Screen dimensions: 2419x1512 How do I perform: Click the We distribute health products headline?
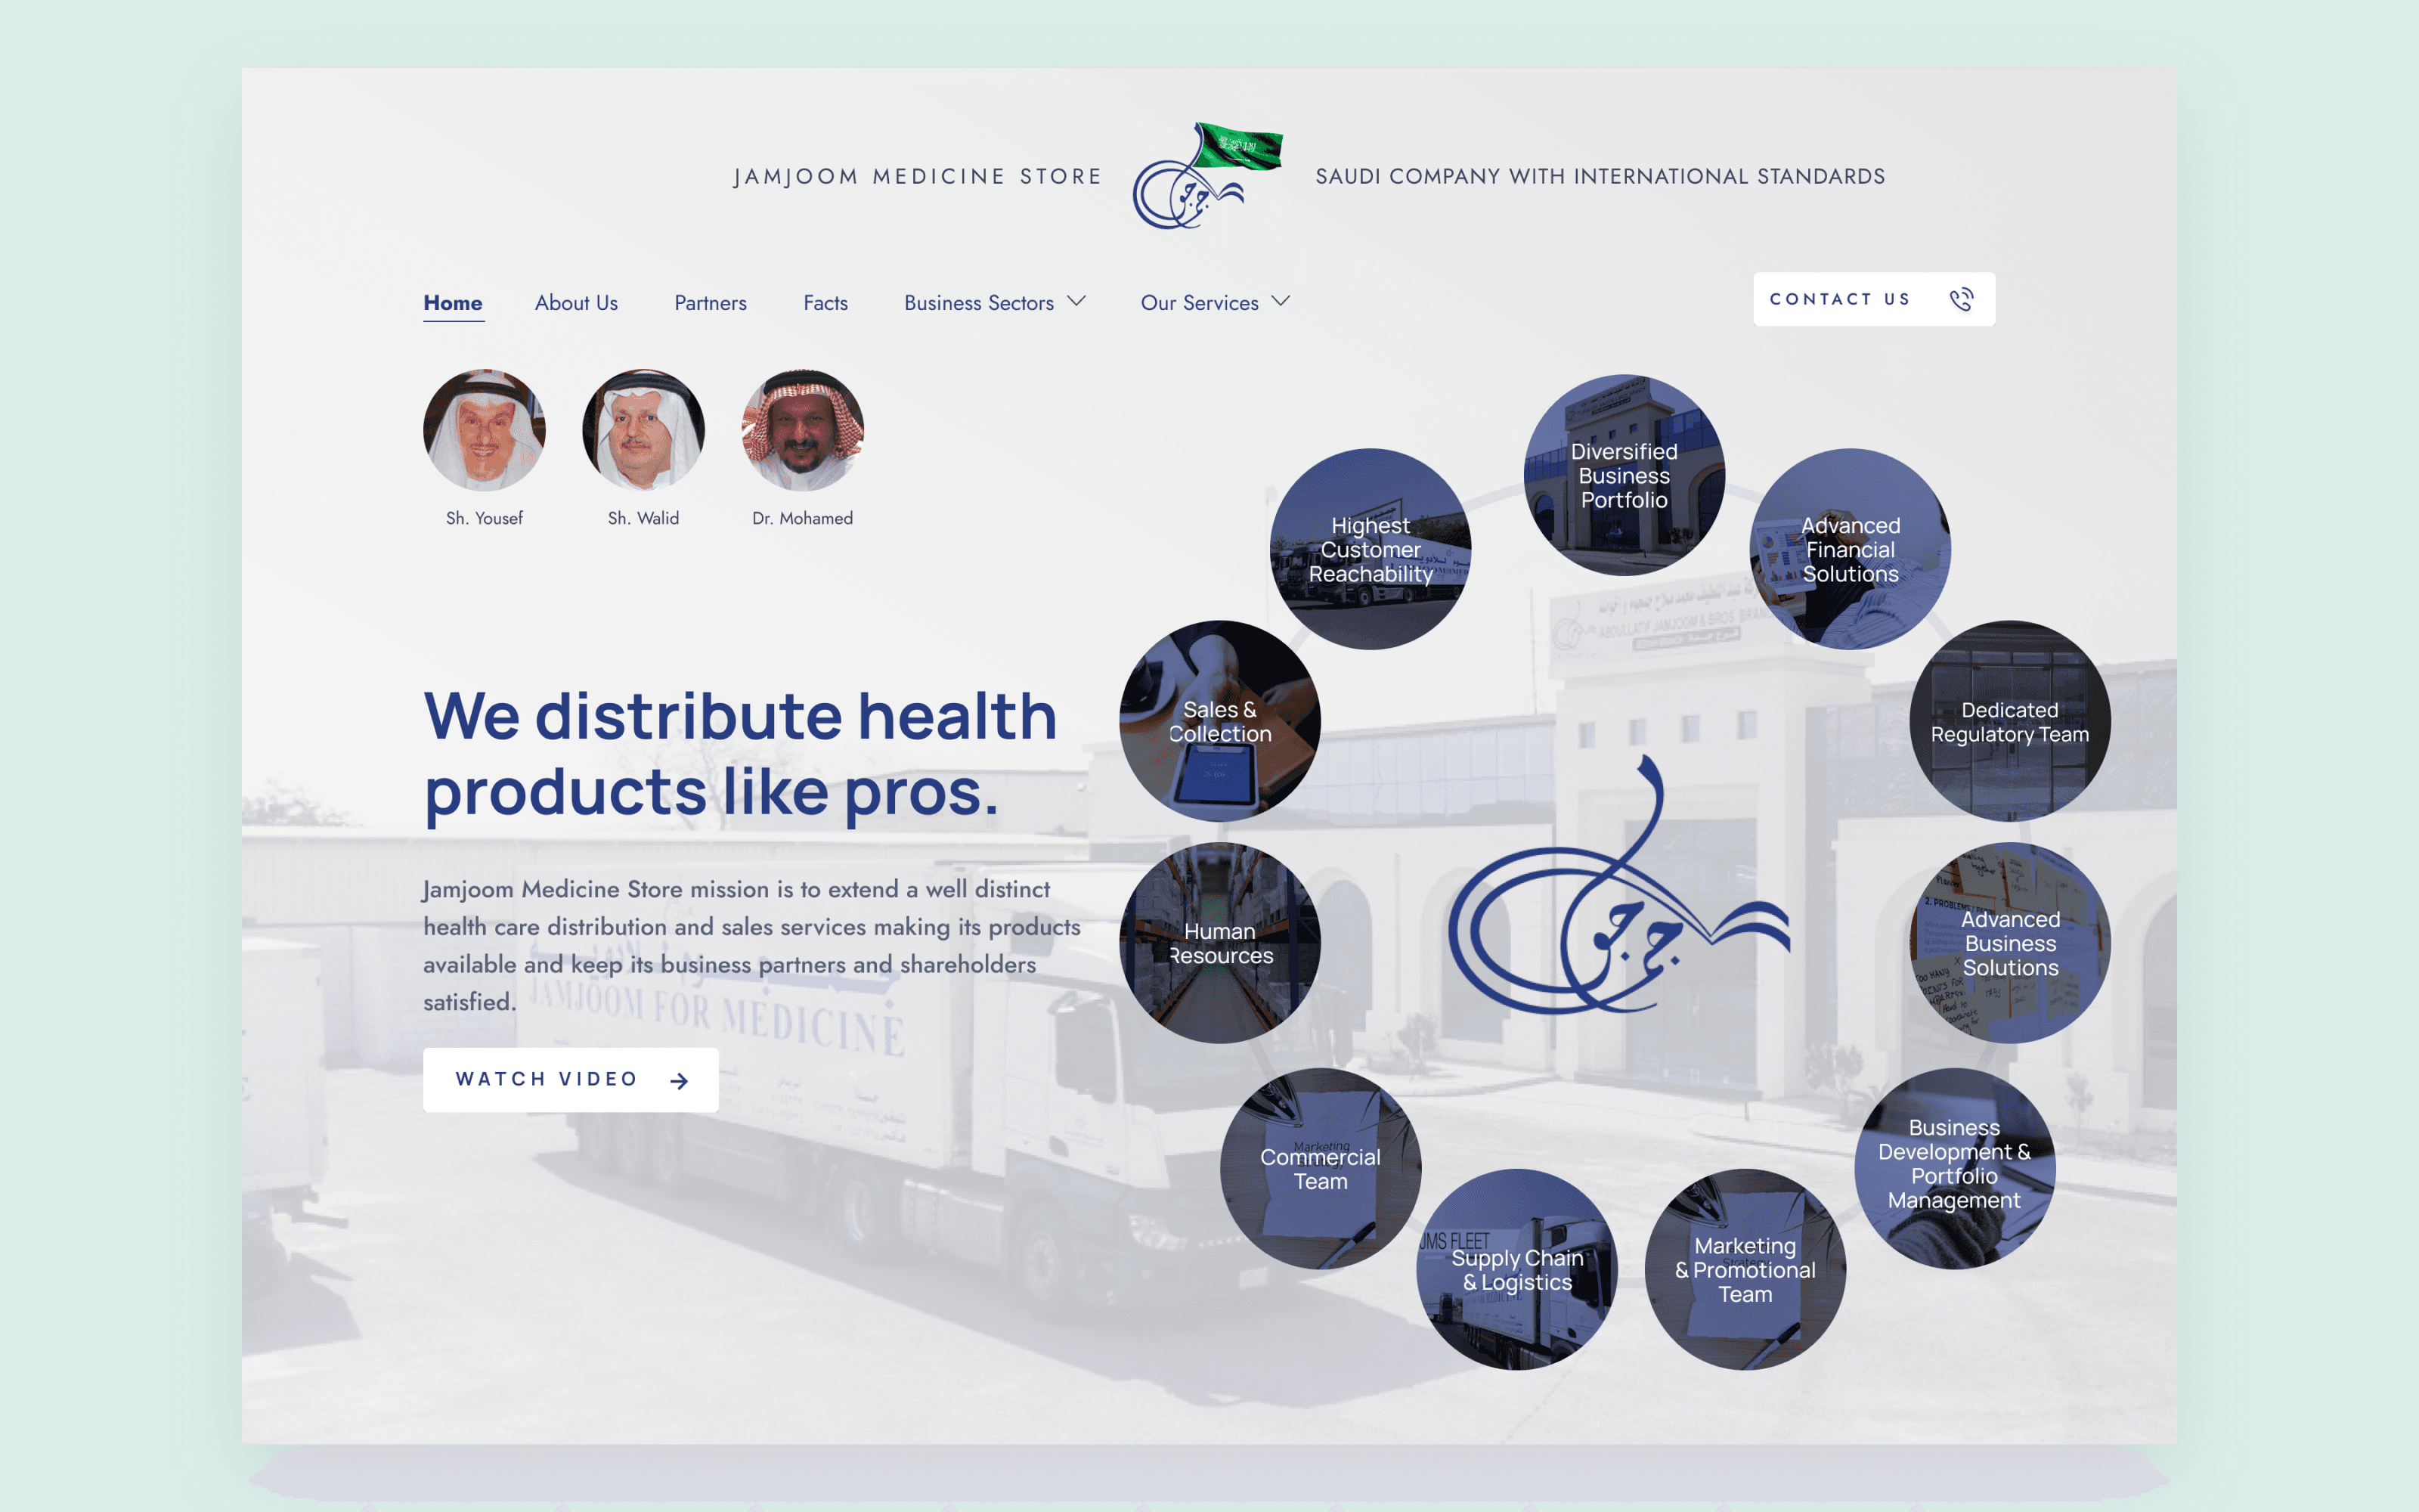point(741,755)
